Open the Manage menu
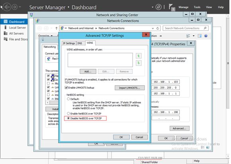 184,7
